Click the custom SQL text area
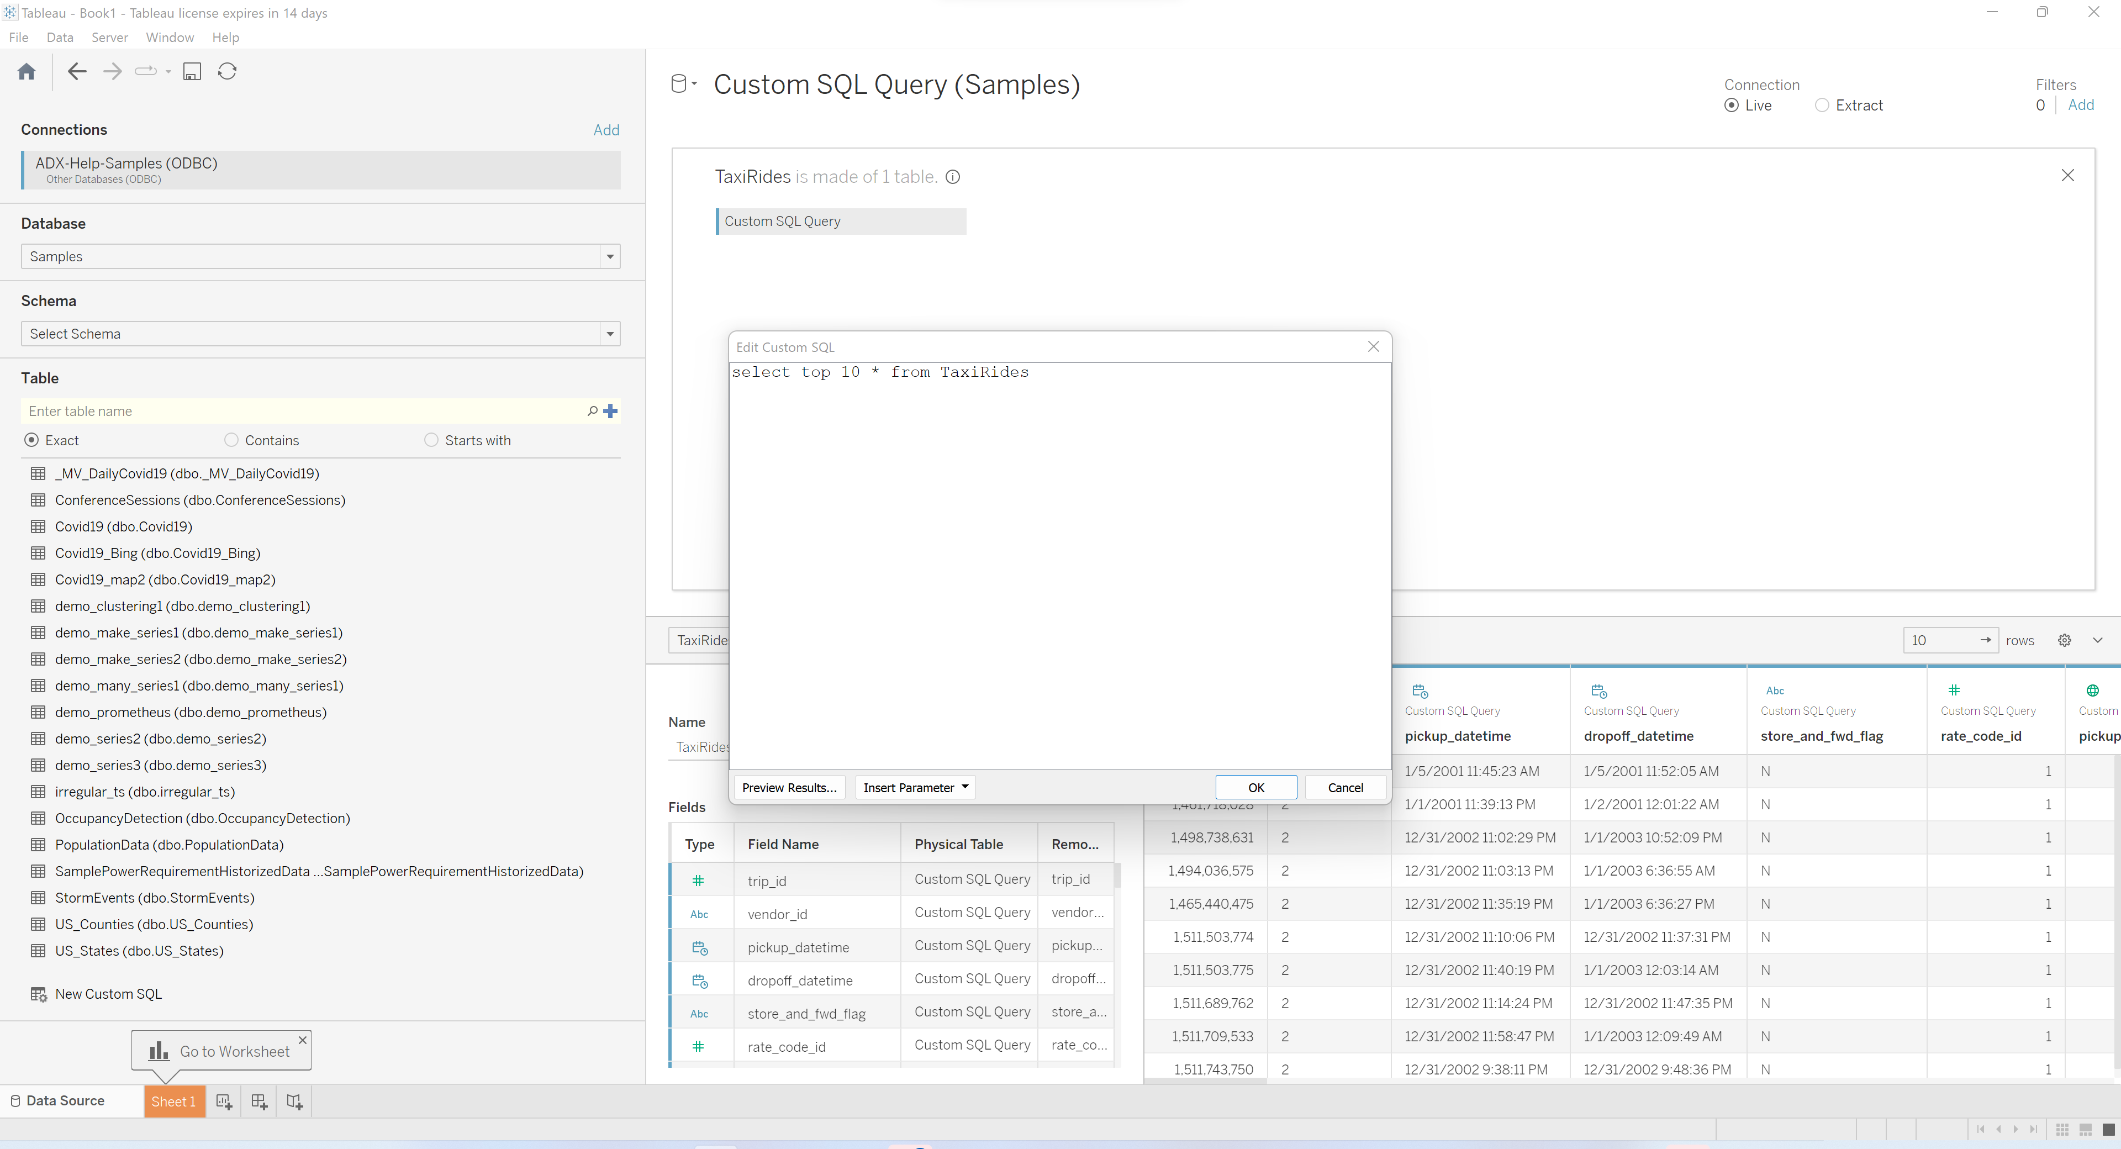Viewport: 2121px width, 1149px height. click(x=1060, y=566)
